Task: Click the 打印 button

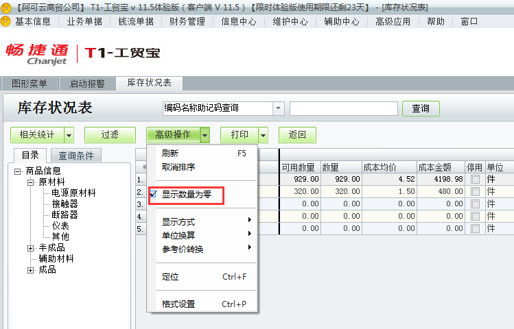Action: coord(240,135)
